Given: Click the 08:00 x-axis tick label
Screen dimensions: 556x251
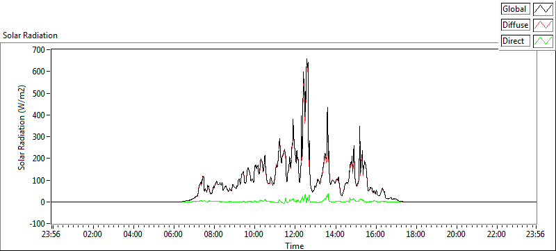Looking at the screenshot, I should click(x=214, y=234).
